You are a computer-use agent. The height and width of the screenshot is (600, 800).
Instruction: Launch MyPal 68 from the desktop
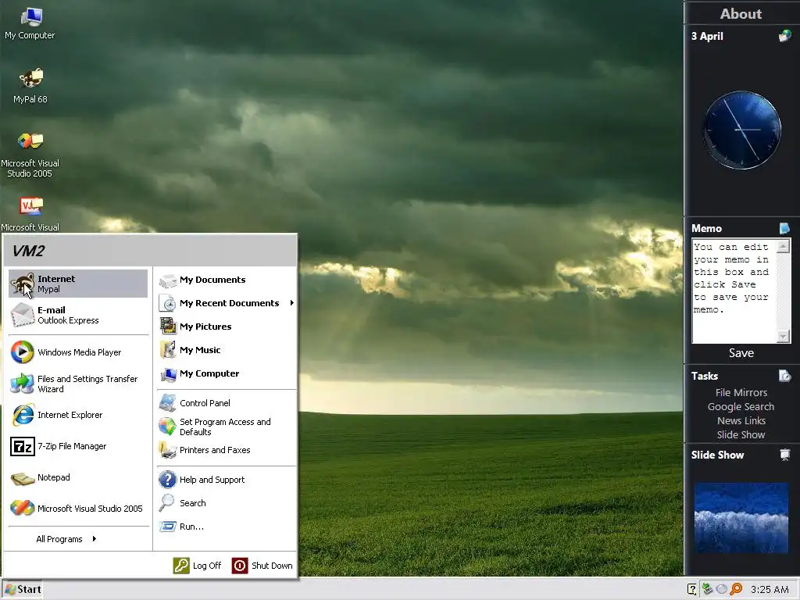[30, 86]
